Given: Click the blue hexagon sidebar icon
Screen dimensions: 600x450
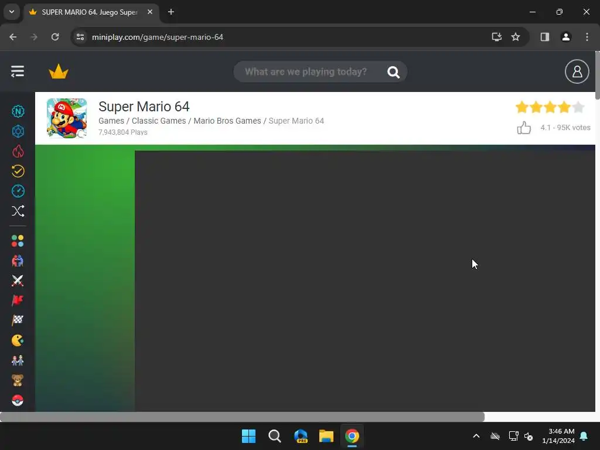Looking at the screenshot, I should [18, 131].
